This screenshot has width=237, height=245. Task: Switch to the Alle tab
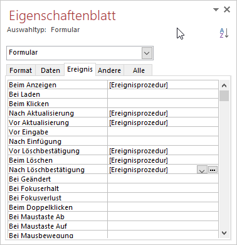139,70
